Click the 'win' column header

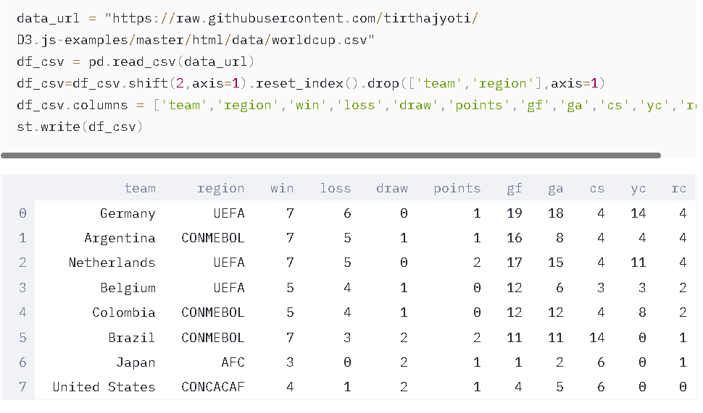tap(282, 188)
